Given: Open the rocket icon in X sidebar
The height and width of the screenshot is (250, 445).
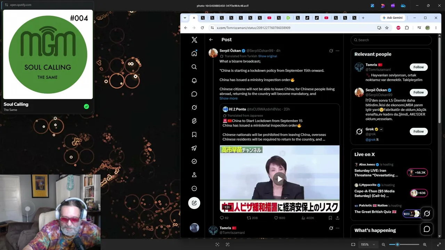Looking at the screenshot, I should tap(194, 148).
